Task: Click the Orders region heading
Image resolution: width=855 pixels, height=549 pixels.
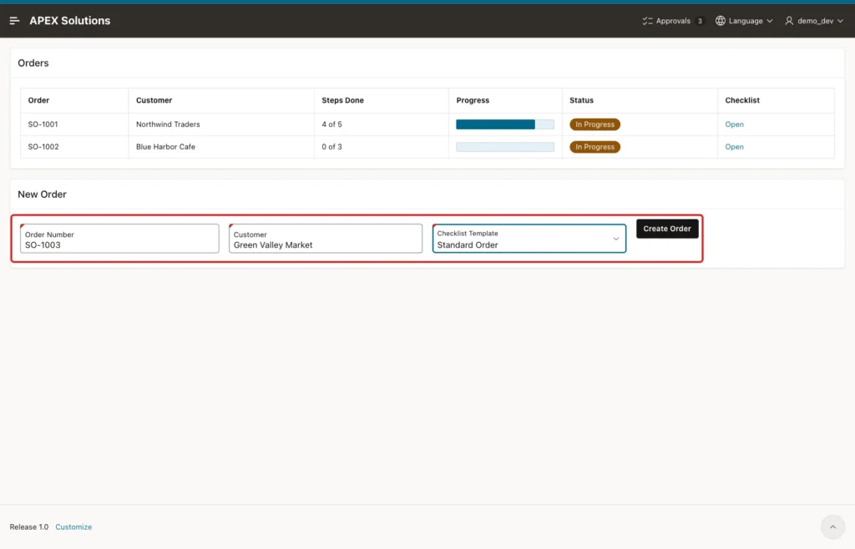Action: pyautogui.click(x=33, y=63)
